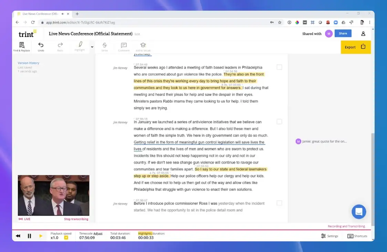Open the Find & Replace tool
This screenshot has height=252, width=387.
coord(22,47)
